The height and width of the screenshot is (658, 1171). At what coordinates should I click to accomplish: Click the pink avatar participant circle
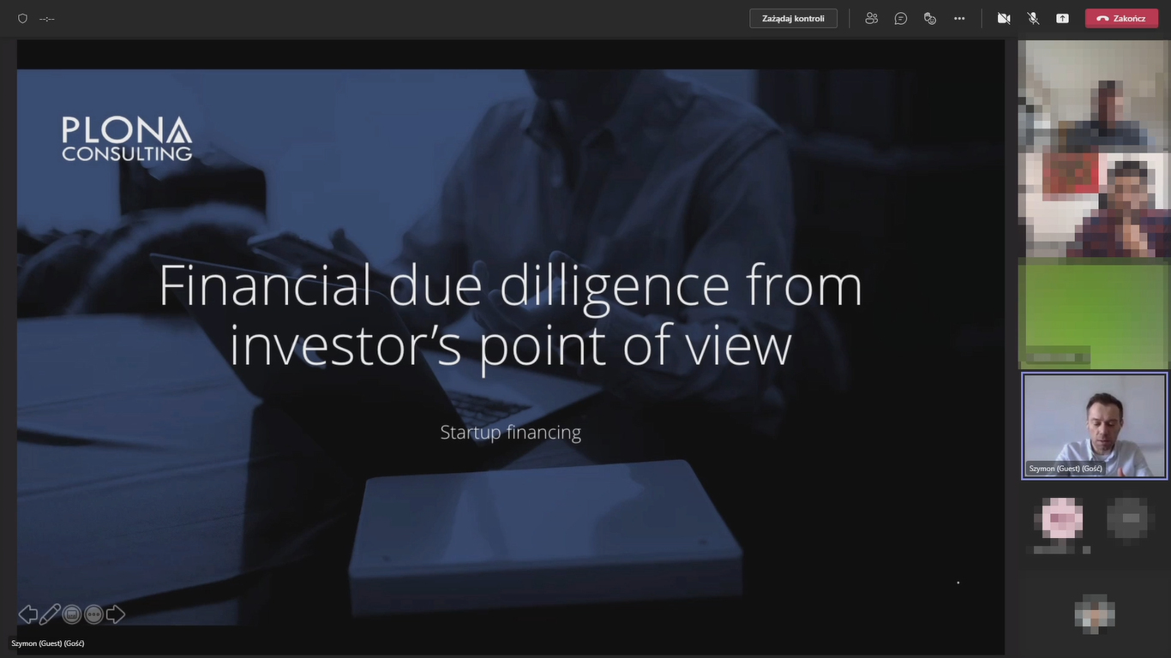pyautogui.click(x=1062, y=517)
